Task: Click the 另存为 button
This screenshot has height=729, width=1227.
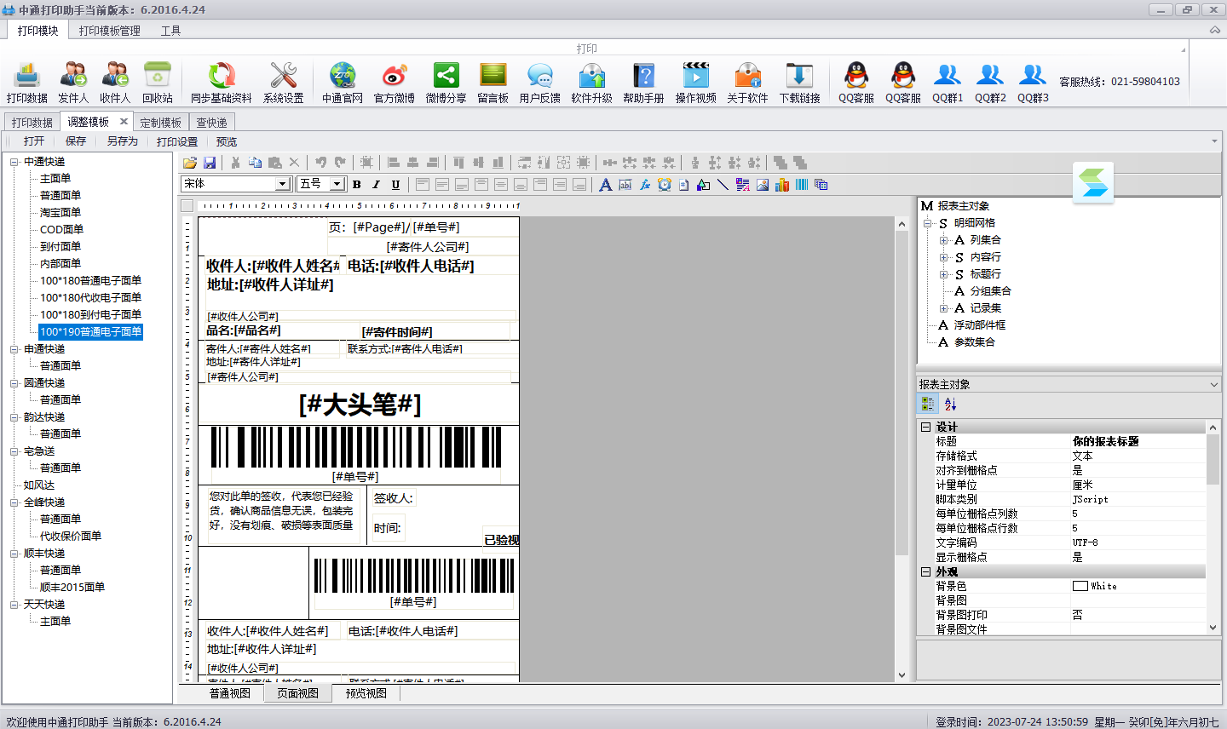Action: pyautogui.click(x=122, y=141)
